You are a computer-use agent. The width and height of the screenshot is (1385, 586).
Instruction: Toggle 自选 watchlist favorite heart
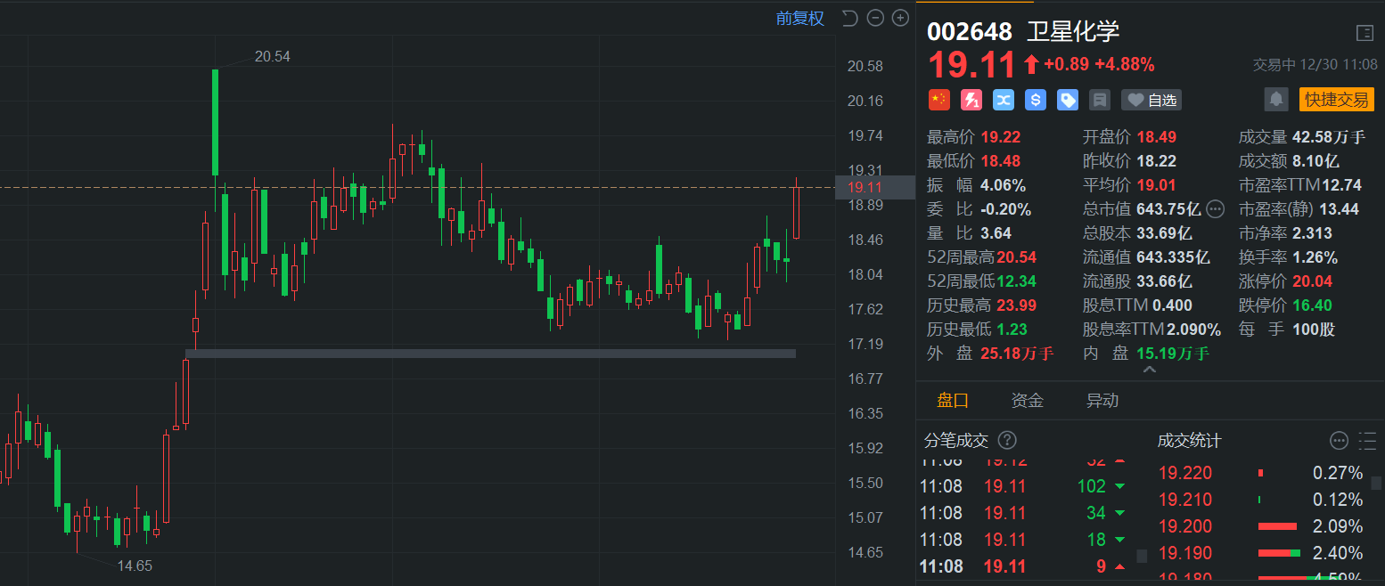pos(1151,100)
